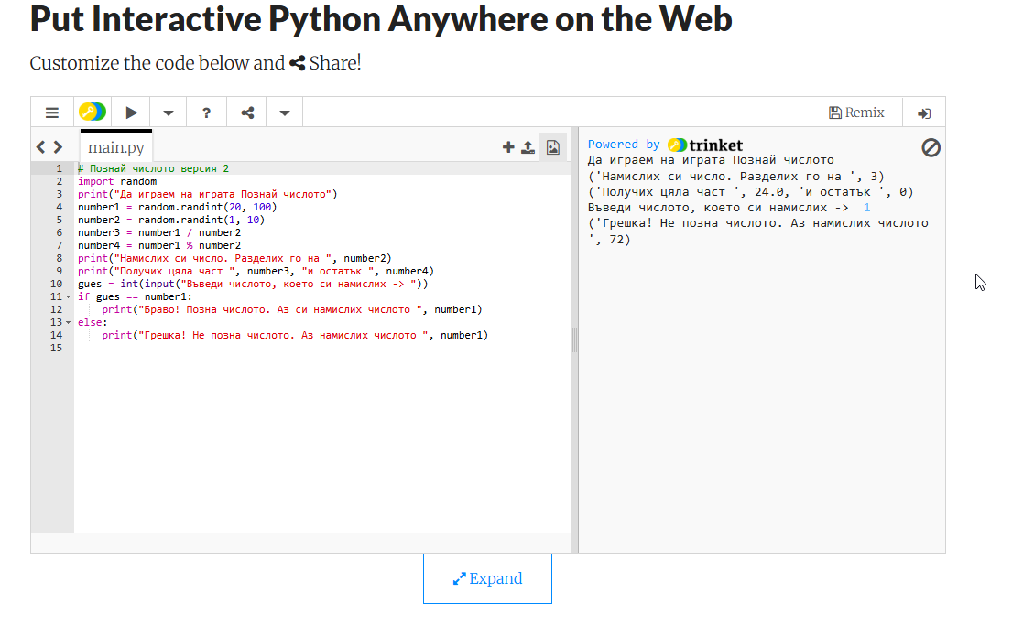The image size is (1034, 624).
Task: Go to previous file tab arrow
Action: click(x=41, y=147)
